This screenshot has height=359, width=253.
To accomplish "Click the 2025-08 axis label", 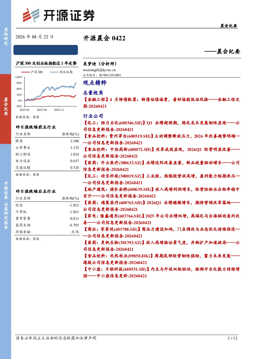I will [x=42, y=110].
